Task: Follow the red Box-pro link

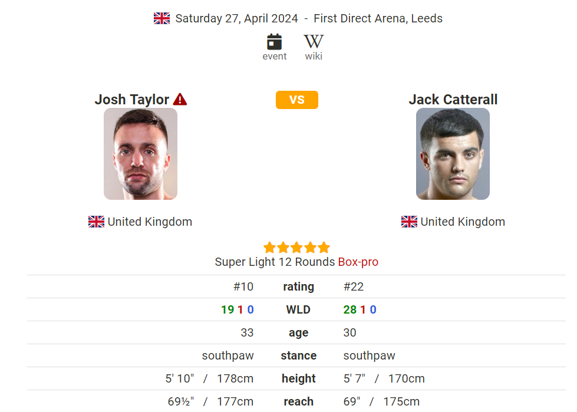Action: coord(358,262)
